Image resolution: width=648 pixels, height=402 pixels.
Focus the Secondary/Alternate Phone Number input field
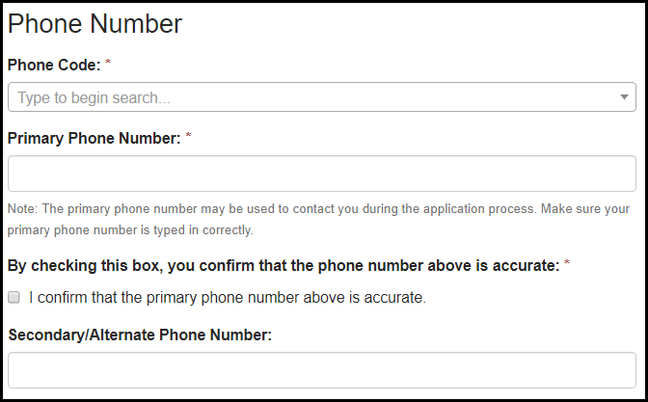pos(321,369)
